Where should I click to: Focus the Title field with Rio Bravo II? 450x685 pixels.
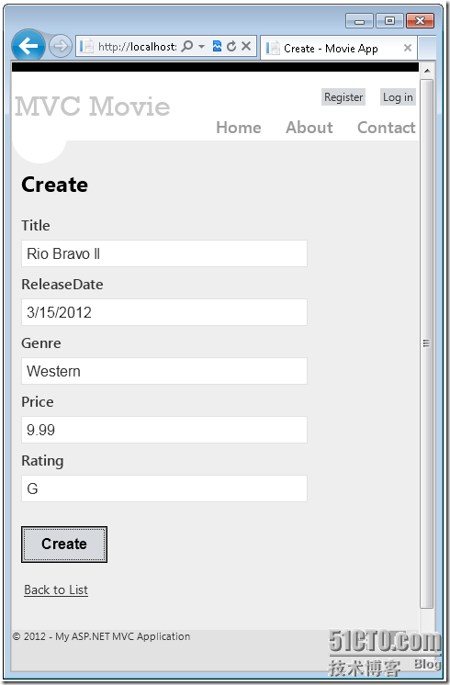(x=164, y=253)
